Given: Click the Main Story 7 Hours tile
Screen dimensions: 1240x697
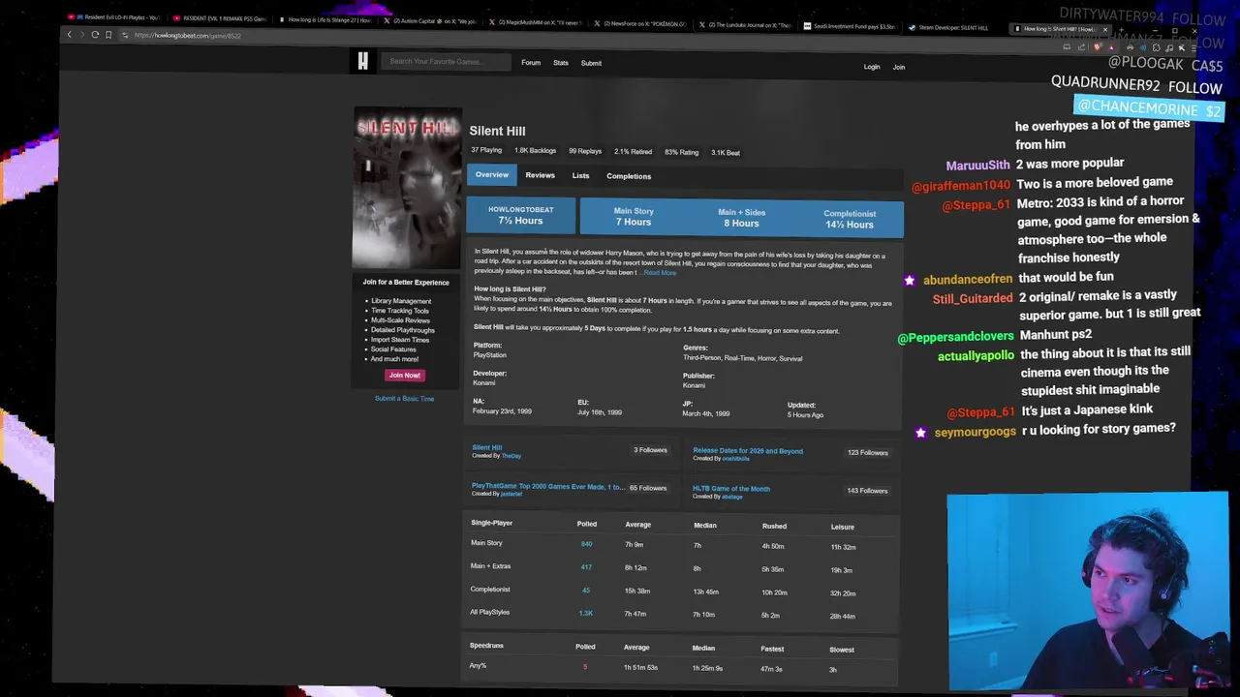Looking at the screenshot, I should (x=634, y=216).
